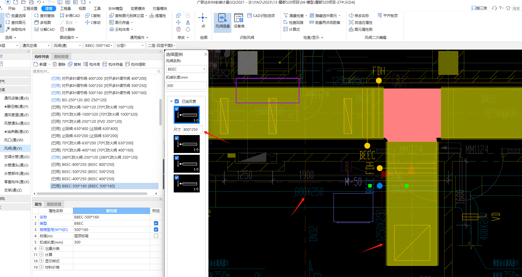Click the save icon in quick access toolbar
The width and height of the screenshot is (522, 277).
[x=31, y=2]
